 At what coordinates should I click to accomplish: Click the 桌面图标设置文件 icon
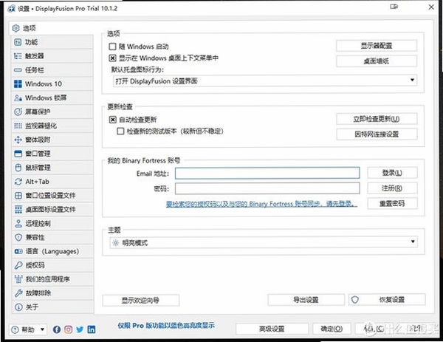(x=18, y=210)
